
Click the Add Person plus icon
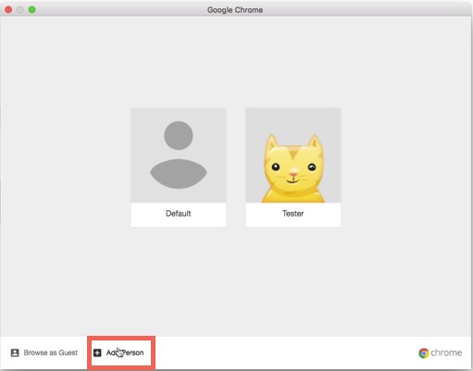pyautogui.click(x=97, y=352)
